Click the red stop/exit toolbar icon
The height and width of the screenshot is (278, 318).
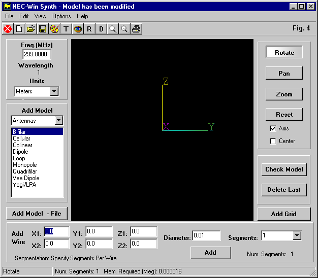(8, 29)
